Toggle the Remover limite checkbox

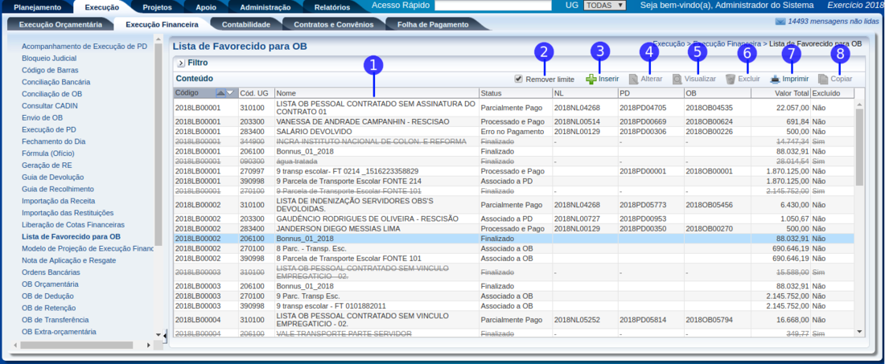519,79
